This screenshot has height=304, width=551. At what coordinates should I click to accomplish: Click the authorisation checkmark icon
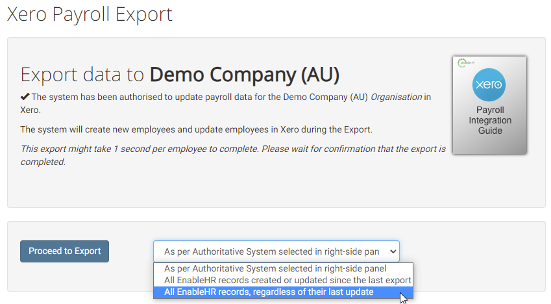25,97
